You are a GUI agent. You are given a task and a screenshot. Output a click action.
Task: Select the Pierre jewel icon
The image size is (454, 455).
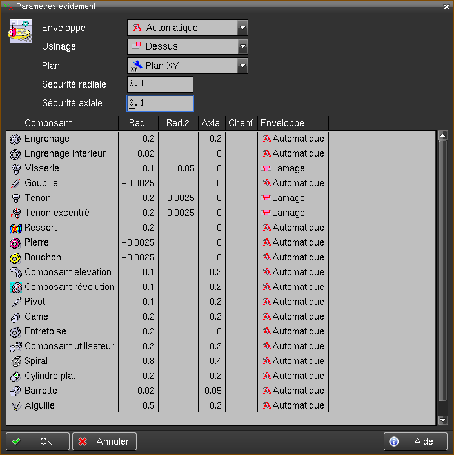15,243
